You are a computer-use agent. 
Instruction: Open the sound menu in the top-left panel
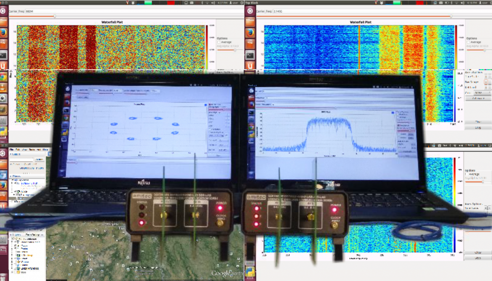213,3
